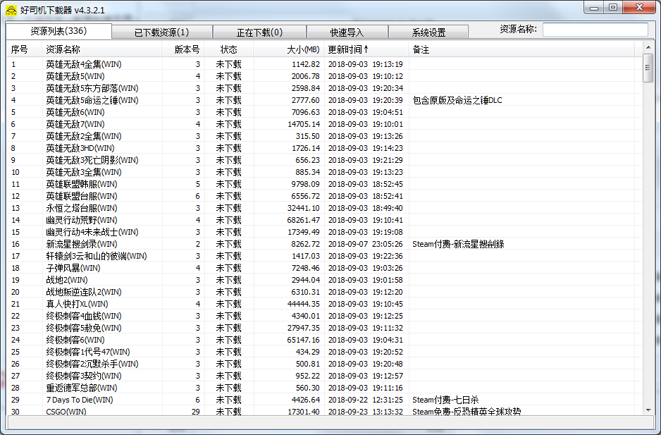661x435 pixels.
Task: Select row 英雄无敌3死亡阴影(WIN)
Action: pyautogui.click(x=324, y=160)
